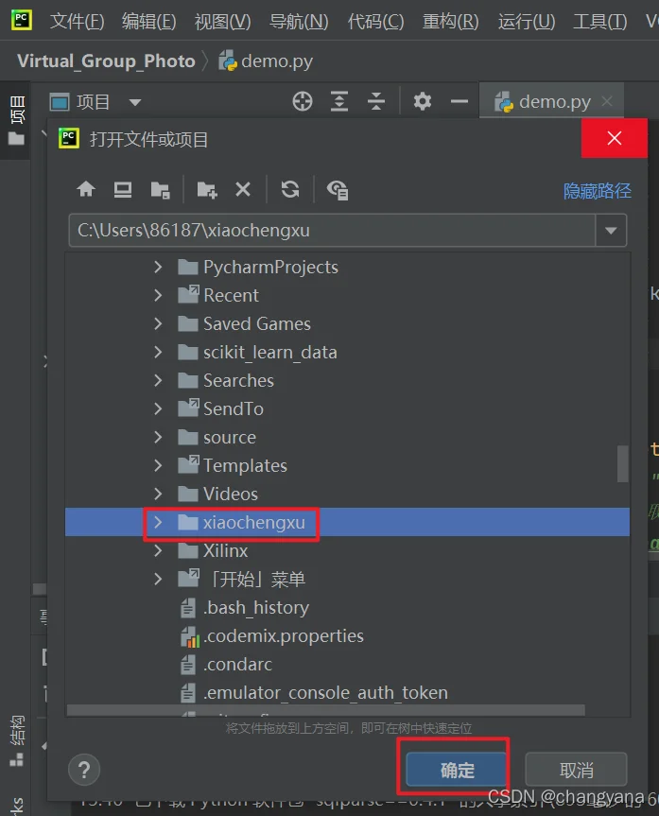Close the open file dialog
The image size is (659, 816).
(x=615, y=138)
